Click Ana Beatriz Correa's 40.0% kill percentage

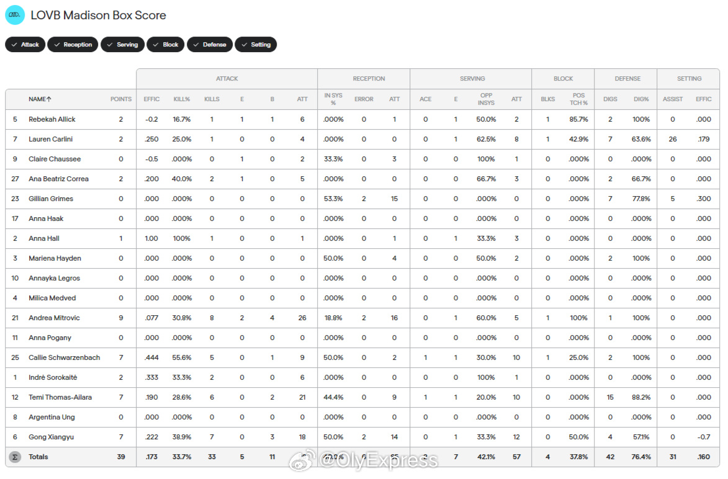tap(182, 179)
